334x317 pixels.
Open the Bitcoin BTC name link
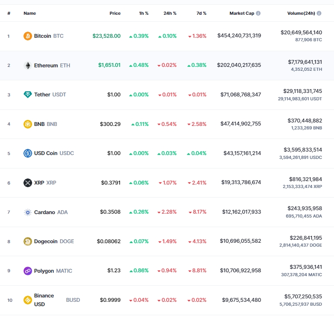click(49, 36)
